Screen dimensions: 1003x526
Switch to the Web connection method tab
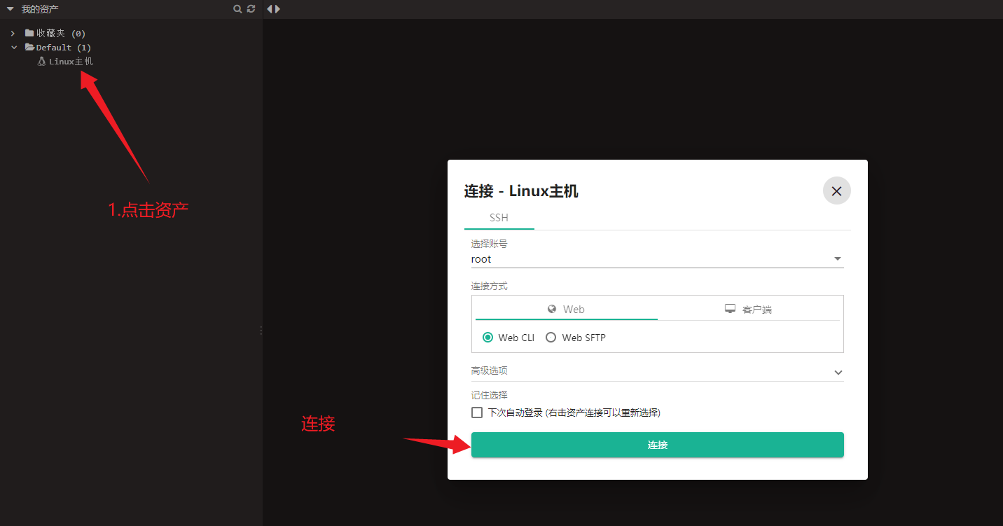coord(566,309)
